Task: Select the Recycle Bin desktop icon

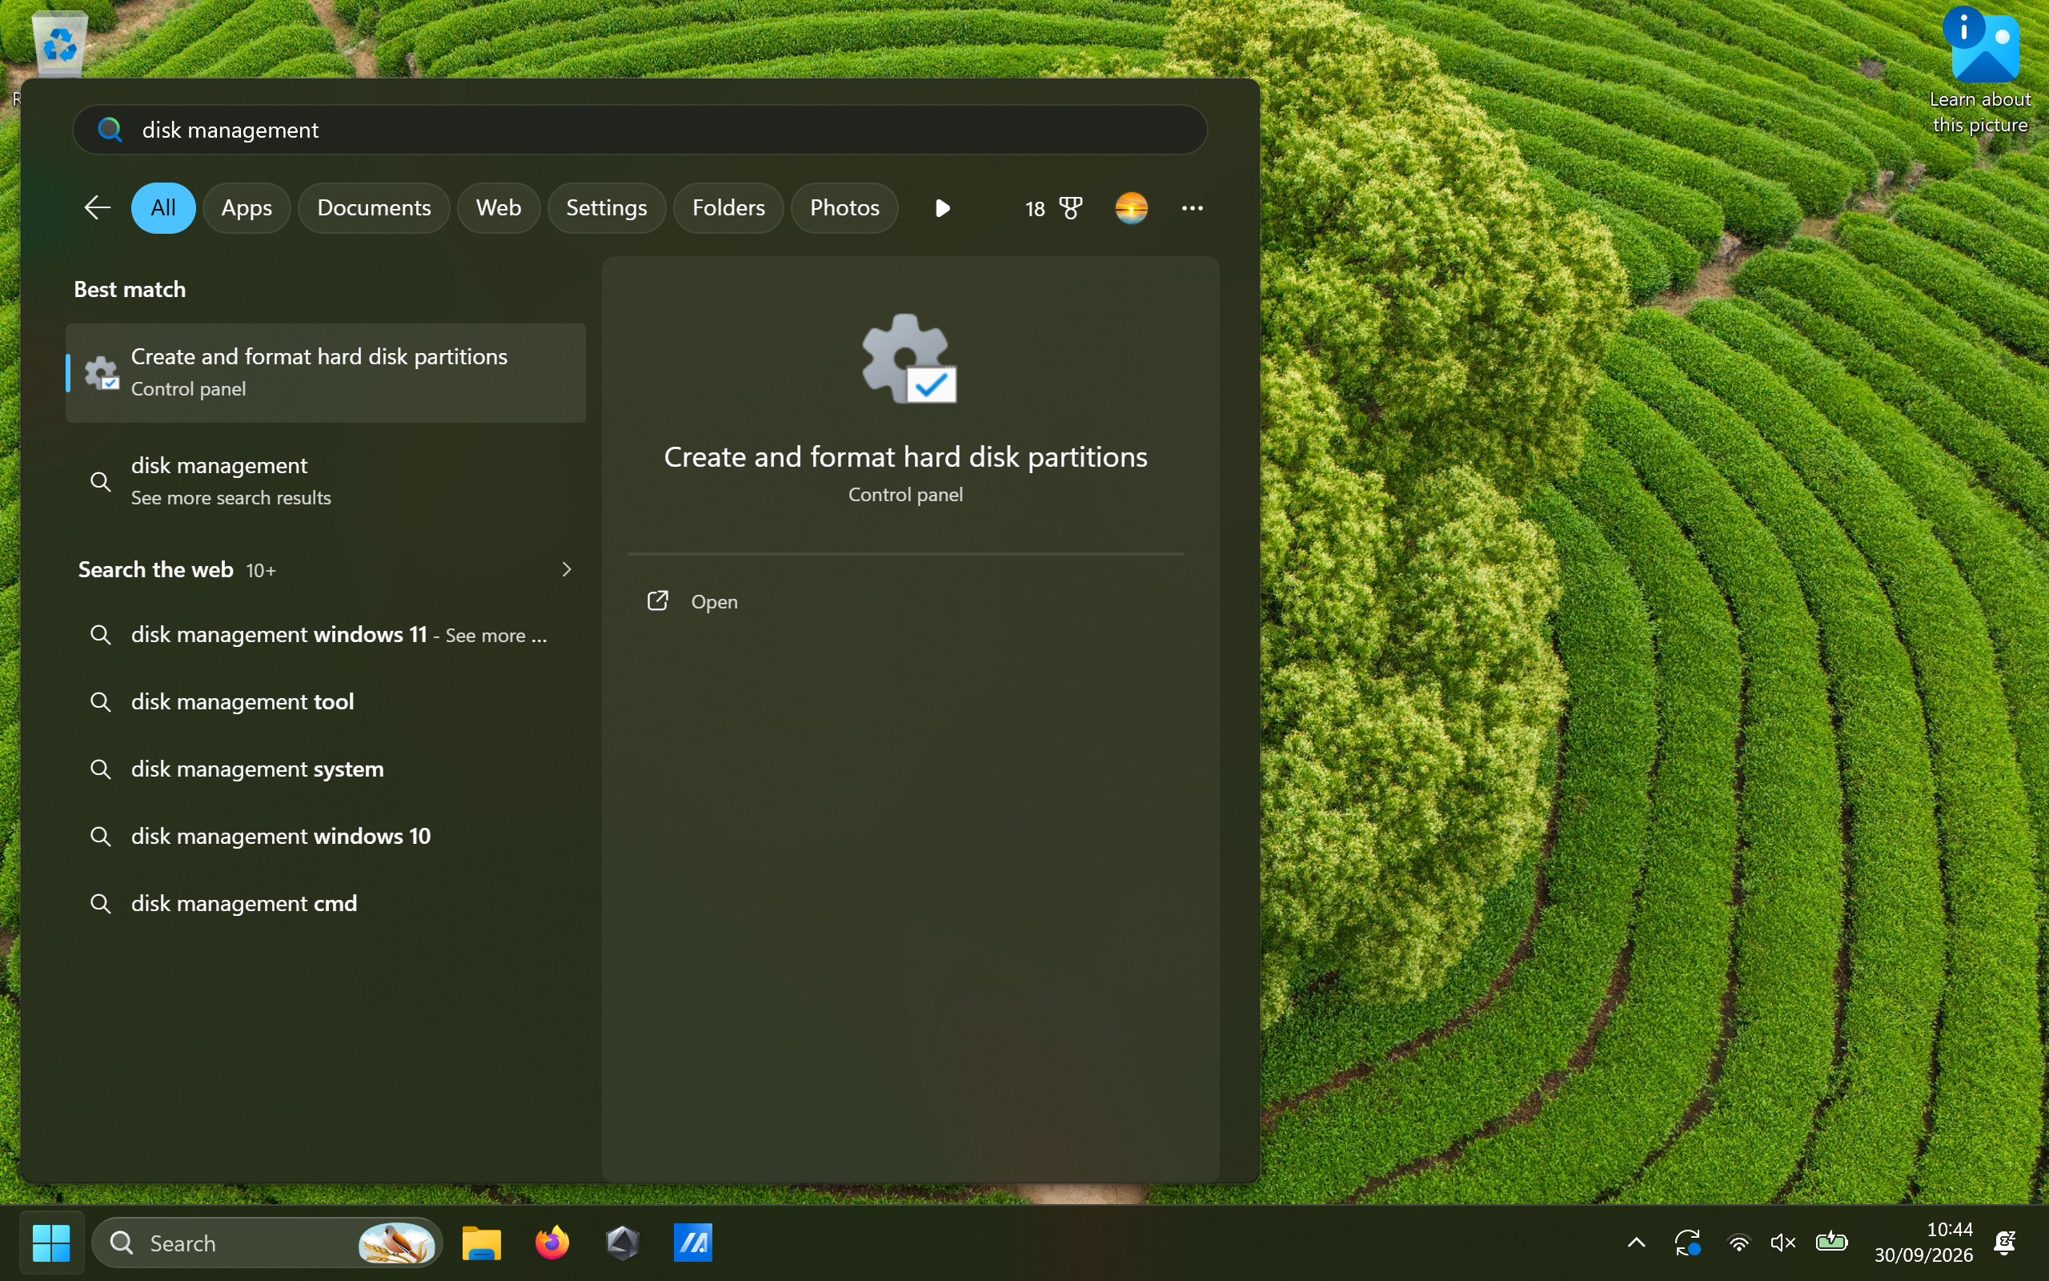Action: [58, 44]
